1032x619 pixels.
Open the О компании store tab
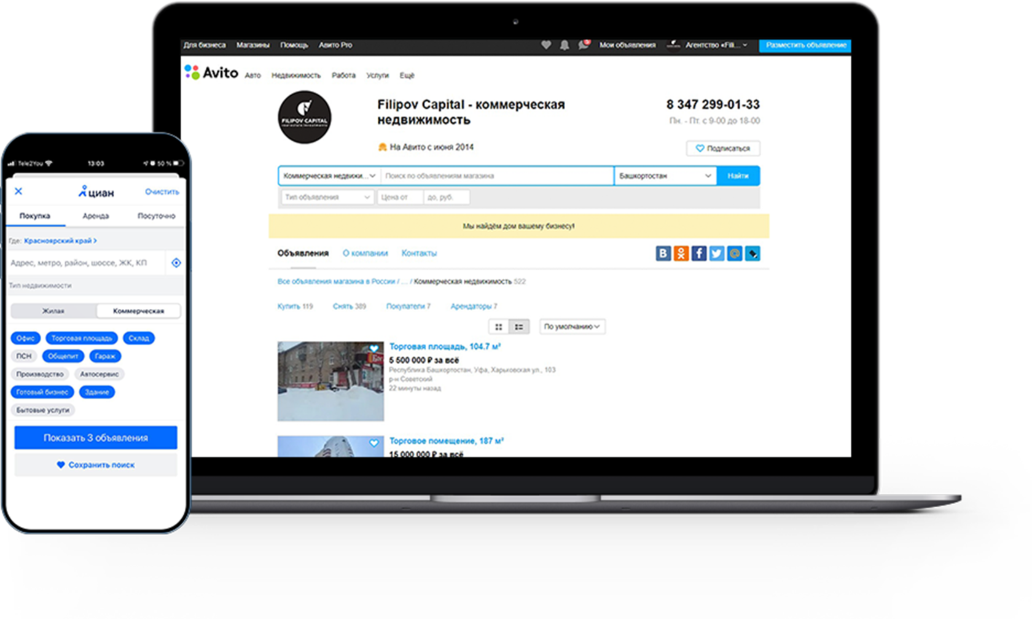(365, 253)
